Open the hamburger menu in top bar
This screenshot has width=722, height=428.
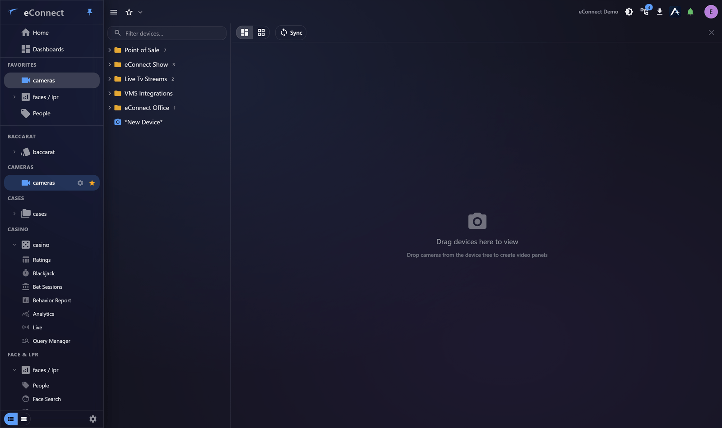(x=114, y=12)
